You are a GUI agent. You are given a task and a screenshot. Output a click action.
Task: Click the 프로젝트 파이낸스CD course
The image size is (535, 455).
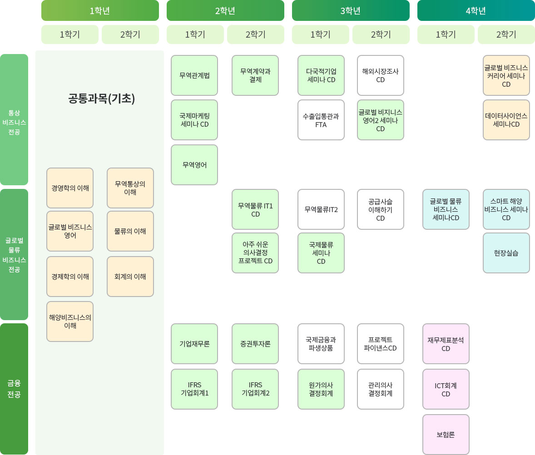point(381,344)
